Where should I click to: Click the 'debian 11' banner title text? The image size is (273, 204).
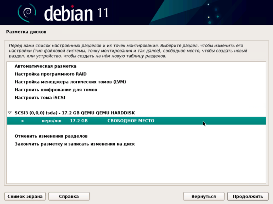(x=76, y=13)
